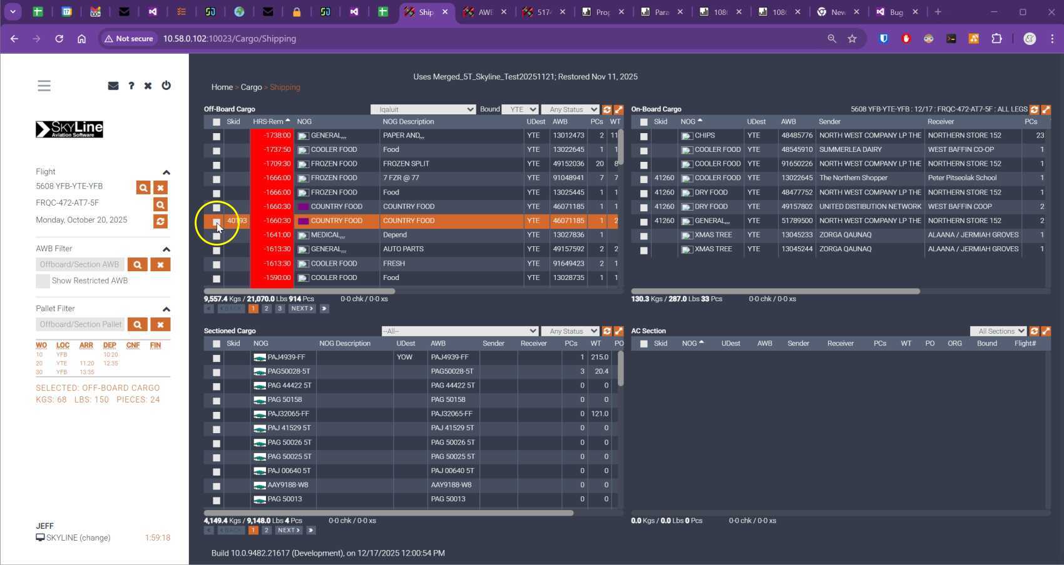
Task: Clear the AWB Filter
Action: [160, 264]
